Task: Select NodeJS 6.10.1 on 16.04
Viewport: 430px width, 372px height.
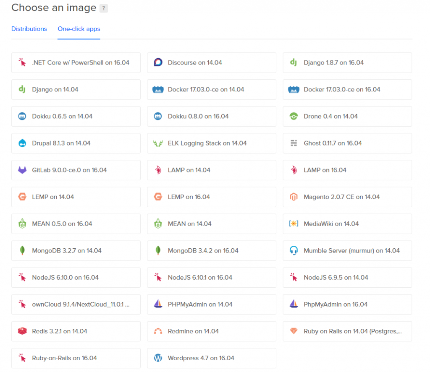Action: click(x=212, y=278)
